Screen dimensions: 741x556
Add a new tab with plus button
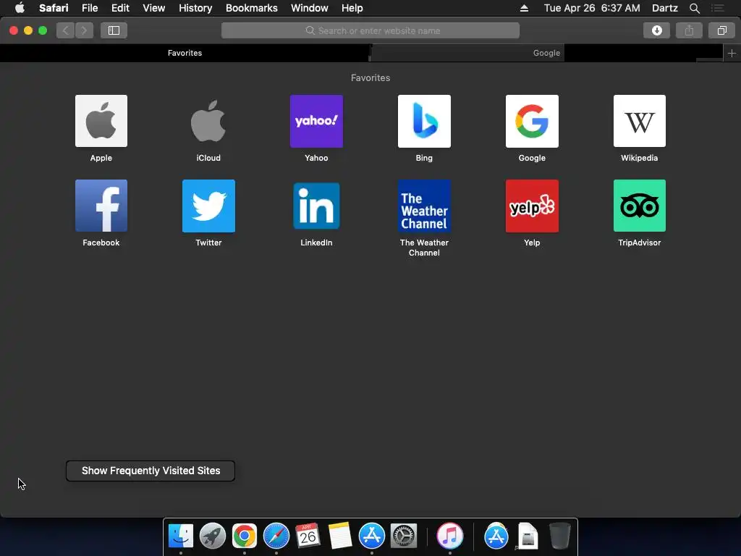coord(732,53)
